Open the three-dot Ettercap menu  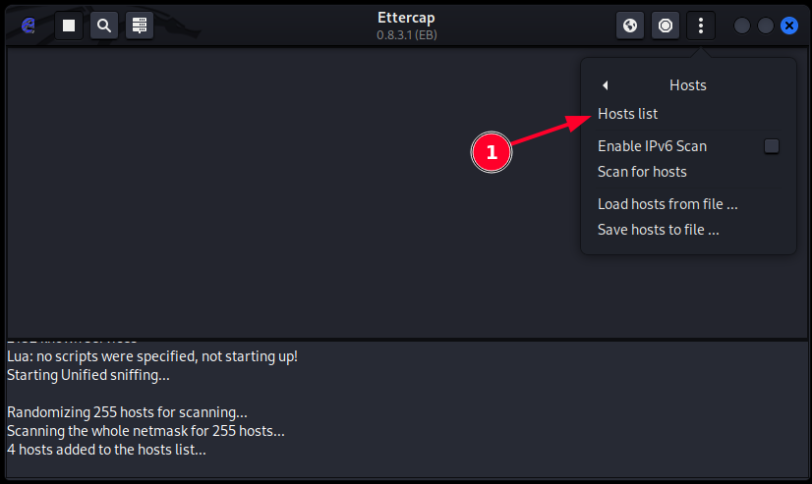[x=701, y=26]
